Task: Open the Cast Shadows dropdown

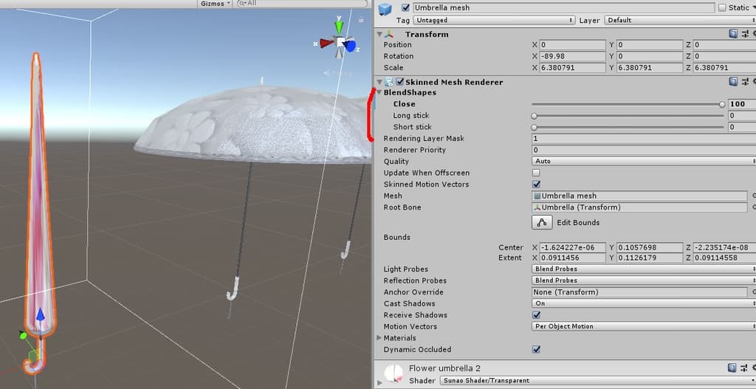Action: point(641,303)
